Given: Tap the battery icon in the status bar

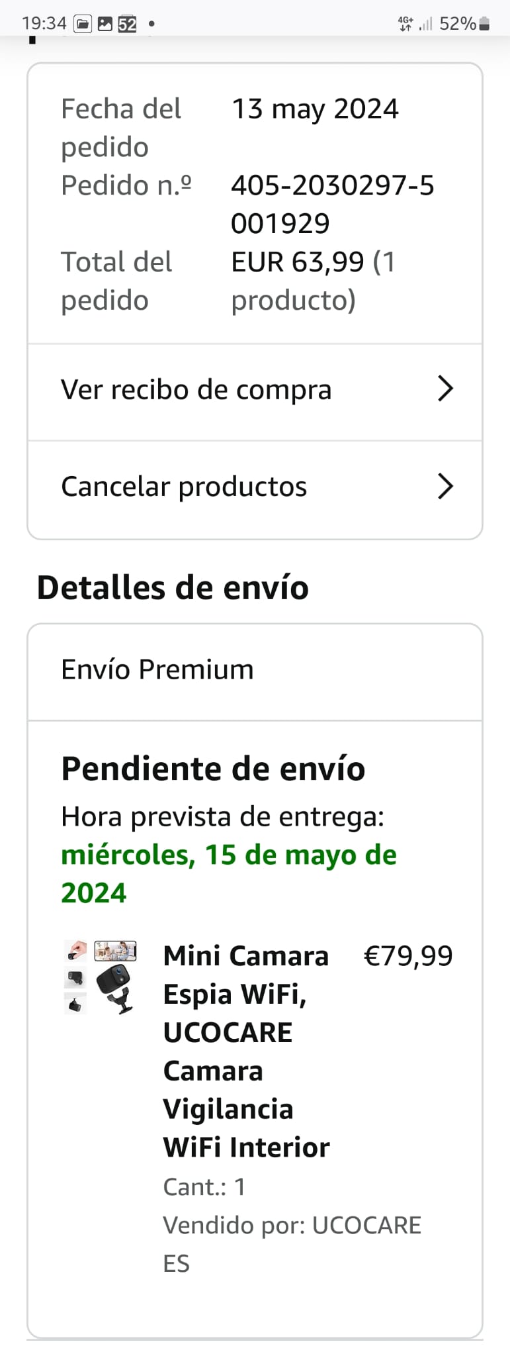Looking at the screenshot, I should coord(485,24).
